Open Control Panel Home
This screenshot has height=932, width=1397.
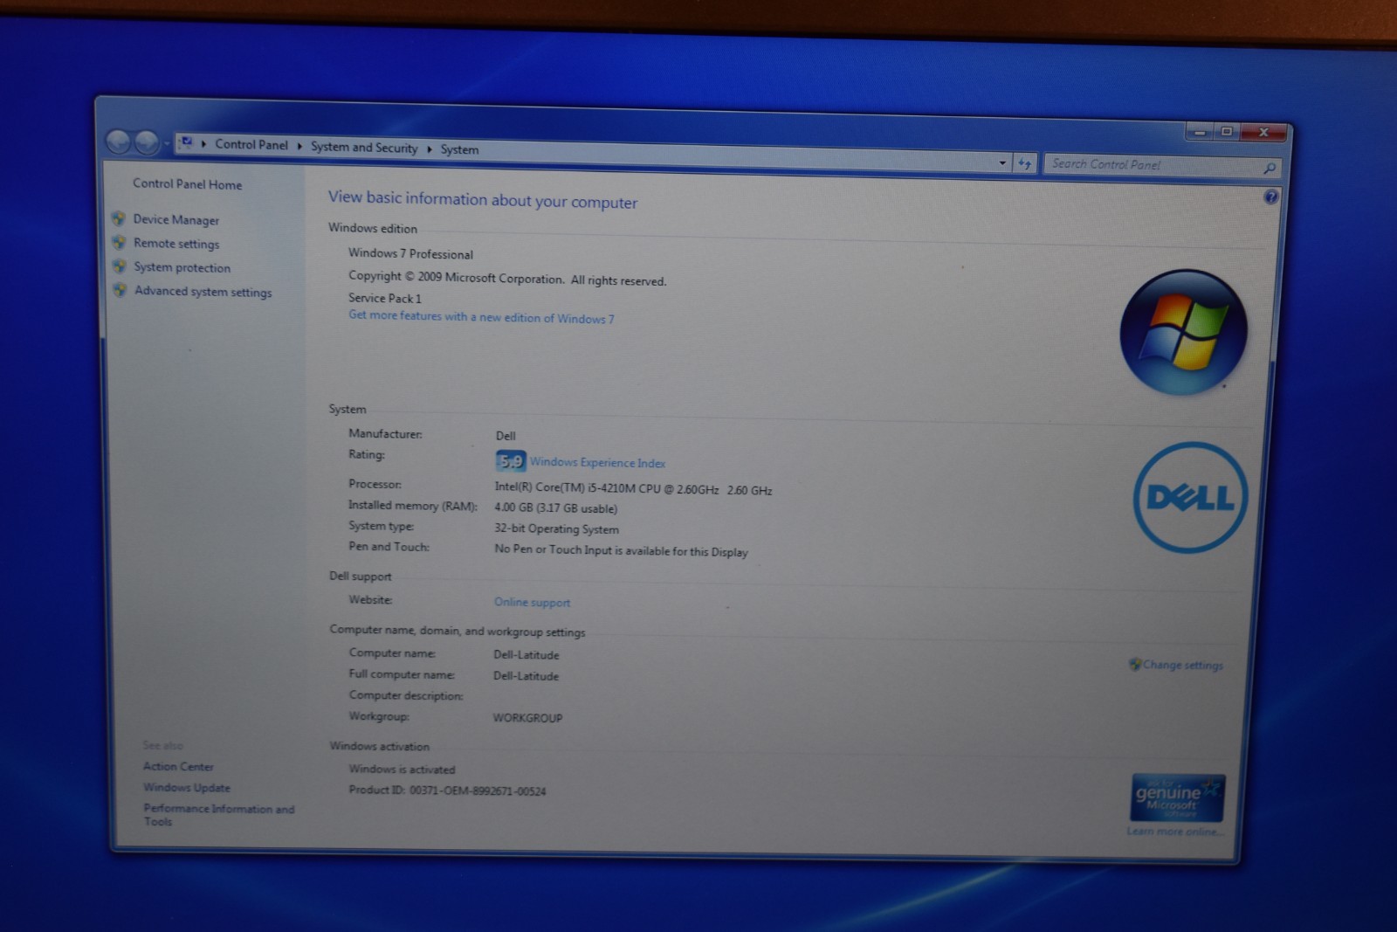pyautogui.click(x=187, y=184)
